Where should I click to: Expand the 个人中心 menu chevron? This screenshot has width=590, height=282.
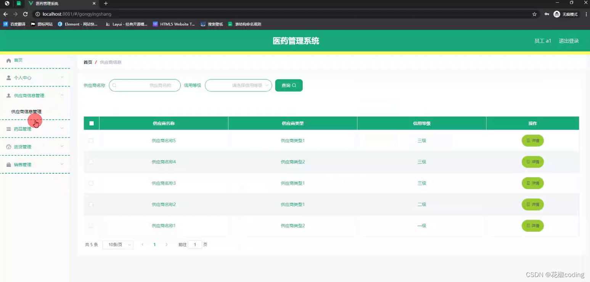pyautogui.click(x=62, y=77)
